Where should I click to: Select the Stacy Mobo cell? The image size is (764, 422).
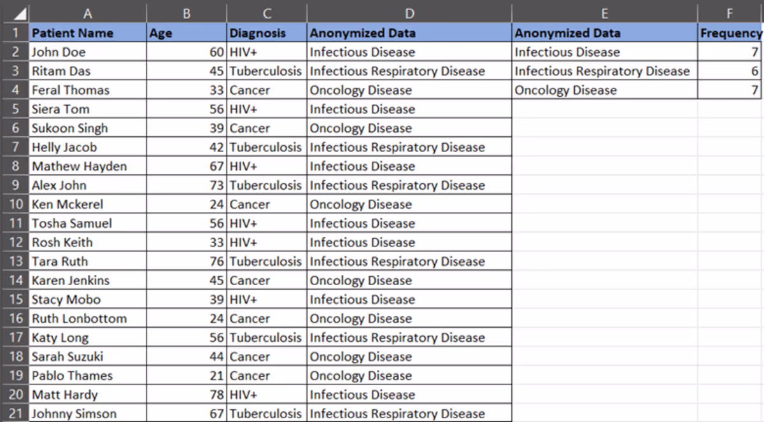(88, 300)
